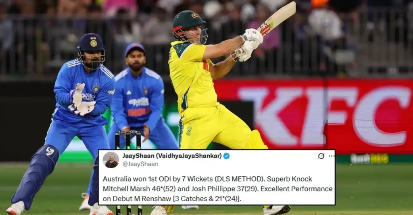Click the BCCI emblem on the wicketkeeper's chest

[96, 89]
